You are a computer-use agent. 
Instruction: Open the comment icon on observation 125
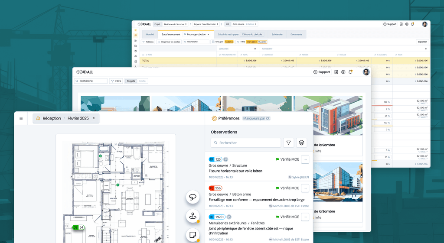[x=225, y=159]
